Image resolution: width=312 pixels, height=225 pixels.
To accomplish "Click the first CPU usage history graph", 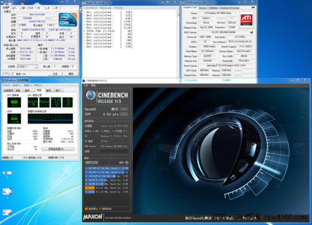I will 33,102.
